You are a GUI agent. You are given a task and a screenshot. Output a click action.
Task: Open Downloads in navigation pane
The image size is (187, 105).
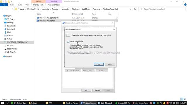point(11,29)
